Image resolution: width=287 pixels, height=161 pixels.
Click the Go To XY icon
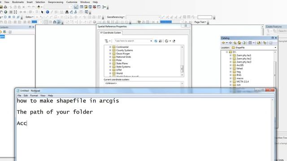[x=76, y=12]
